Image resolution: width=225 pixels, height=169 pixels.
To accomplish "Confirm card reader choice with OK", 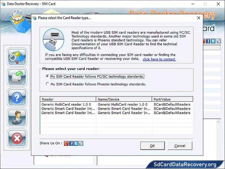I will tap(152, 146).
